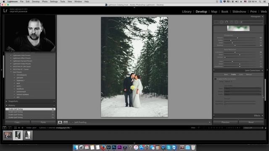Open Finder from the Dock
This screenshot has height=151, width=269.
click(76, 147)
